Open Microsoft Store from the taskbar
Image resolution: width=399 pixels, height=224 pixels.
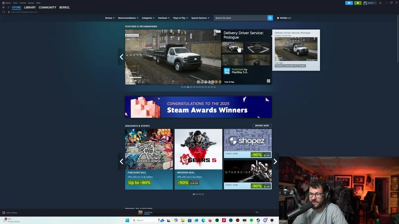click(x=190, y=220)
